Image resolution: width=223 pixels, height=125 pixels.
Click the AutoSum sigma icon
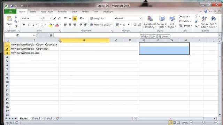196,17
